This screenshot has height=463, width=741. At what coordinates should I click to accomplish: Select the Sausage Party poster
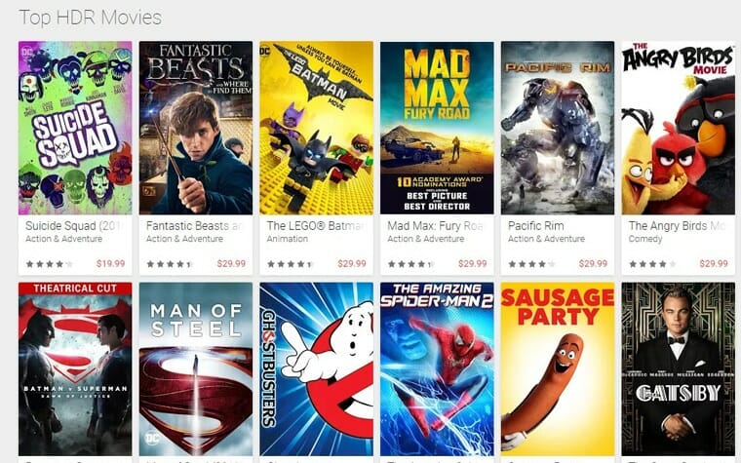tap(558, 369)
